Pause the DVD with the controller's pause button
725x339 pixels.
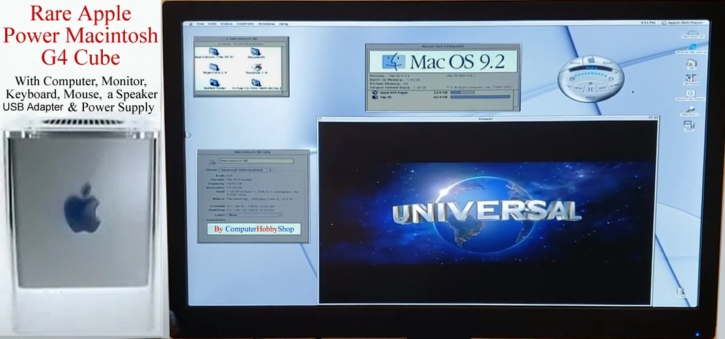coord(590,88)
